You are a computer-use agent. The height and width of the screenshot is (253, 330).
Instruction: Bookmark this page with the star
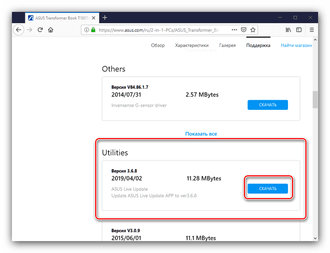(x=253, y=30)
